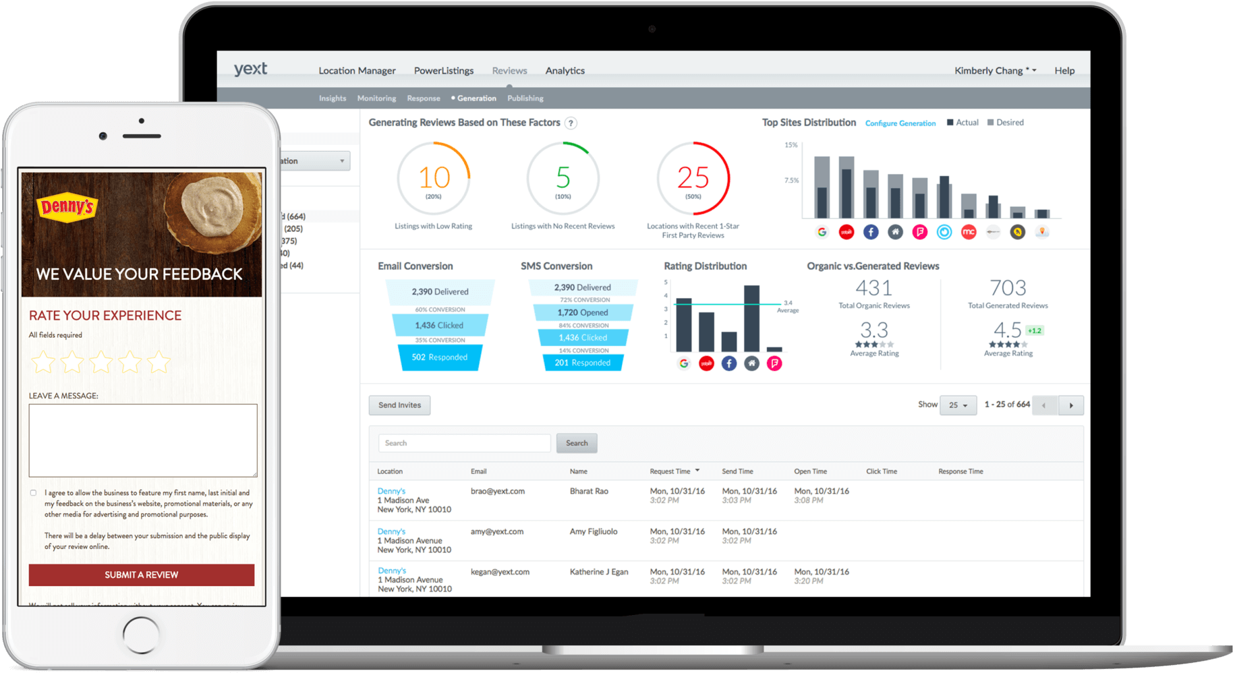The height and width of the screenshot is (673, 1233).
Task: Click Google icon in Top Sites Distribution chart
Action: tap(822, 232)
